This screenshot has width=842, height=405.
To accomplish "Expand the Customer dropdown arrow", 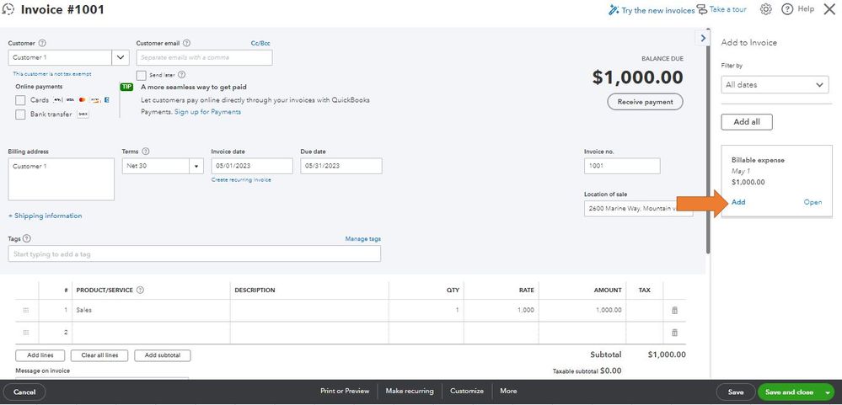I will click(x=121, y=57).
